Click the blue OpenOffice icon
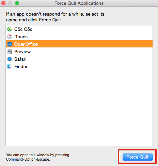 tap(10, 44)
